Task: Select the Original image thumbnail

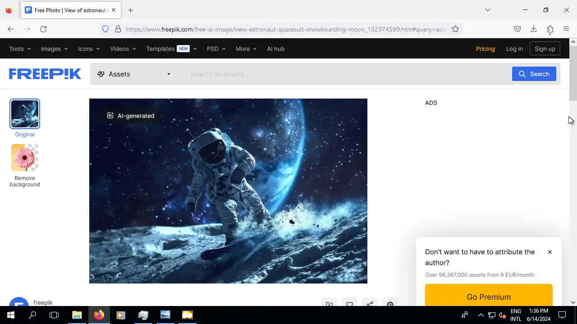Action: pyautogui.click(x=25, y=114)
